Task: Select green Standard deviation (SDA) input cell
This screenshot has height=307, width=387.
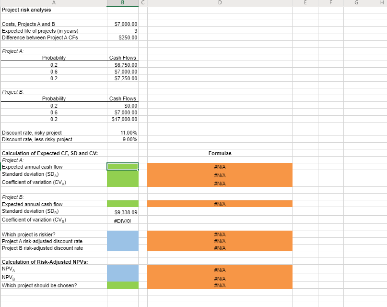Action: (x=123, y=174)
